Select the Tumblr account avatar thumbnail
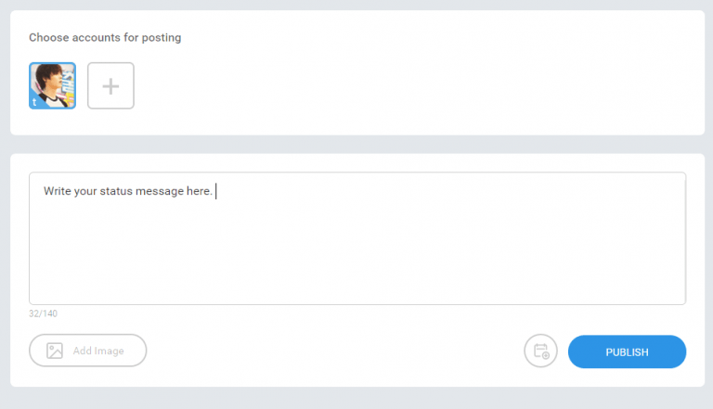 tap(52, 85)
